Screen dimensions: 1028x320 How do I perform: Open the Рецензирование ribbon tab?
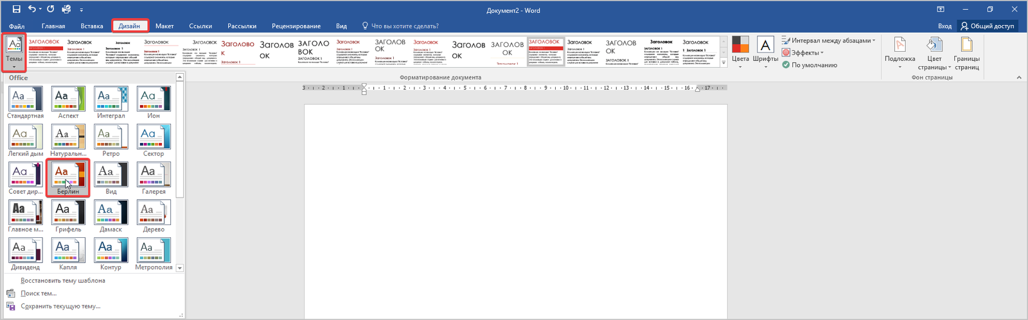click(x=296, y=26)
